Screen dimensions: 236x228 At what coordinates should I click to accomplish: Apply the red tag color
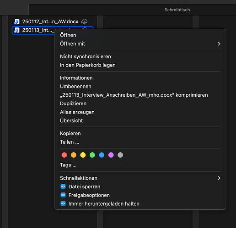click(x=64, y=155)
